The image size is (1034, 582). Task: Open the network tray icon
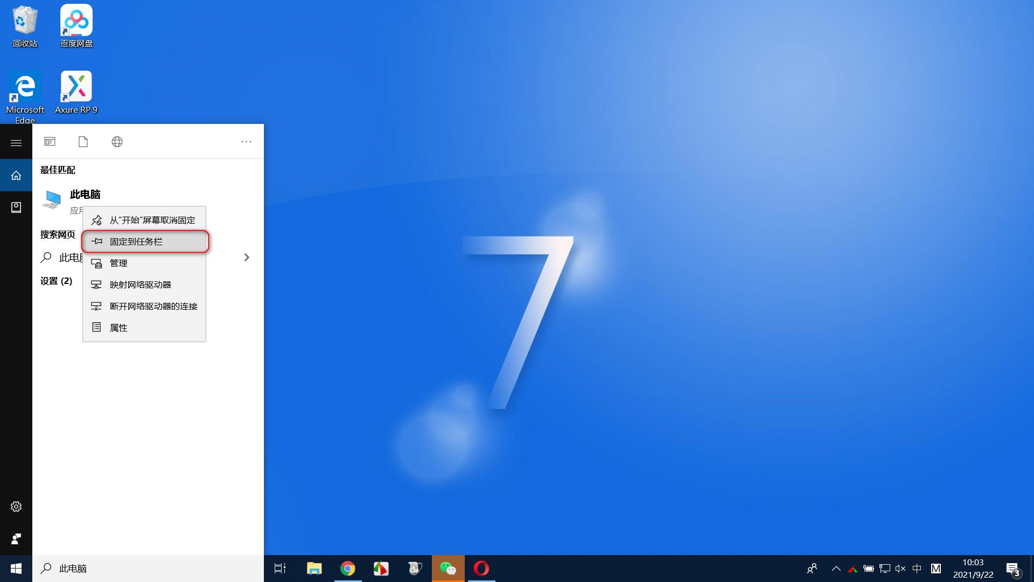tap(885, 569)
